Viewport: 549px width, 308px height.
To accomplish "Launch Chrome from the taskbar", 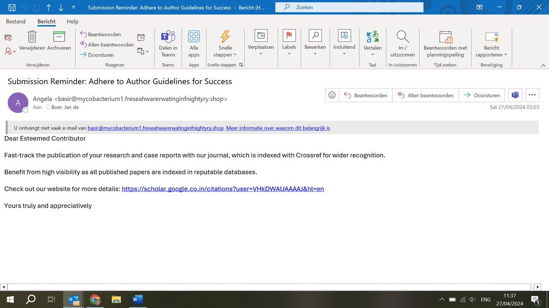I will pyautogui.click(x=95, y=300).
